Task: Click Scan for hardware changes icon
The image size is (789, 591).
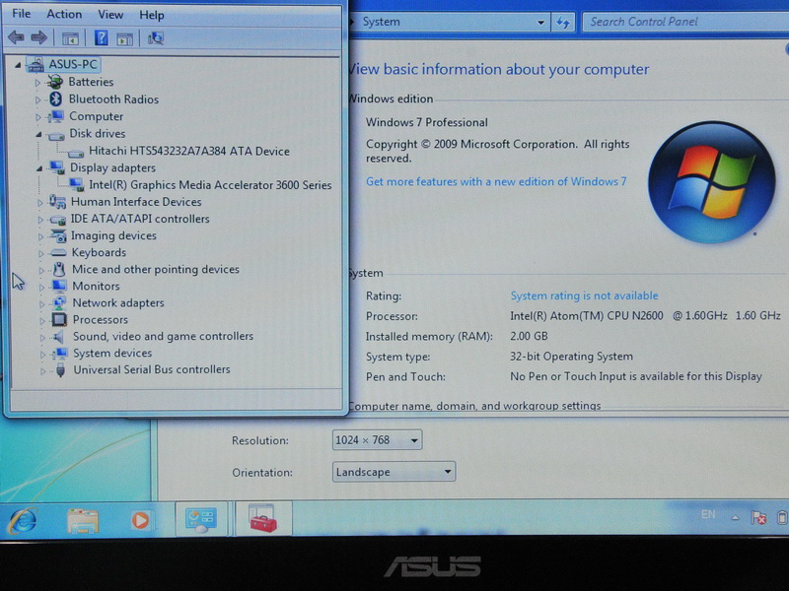Action: [x=156, y=38]
